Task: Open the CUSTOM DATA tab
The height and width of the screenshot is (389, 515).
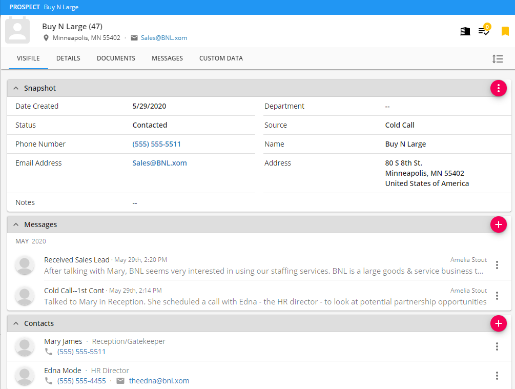Action: 221,58
